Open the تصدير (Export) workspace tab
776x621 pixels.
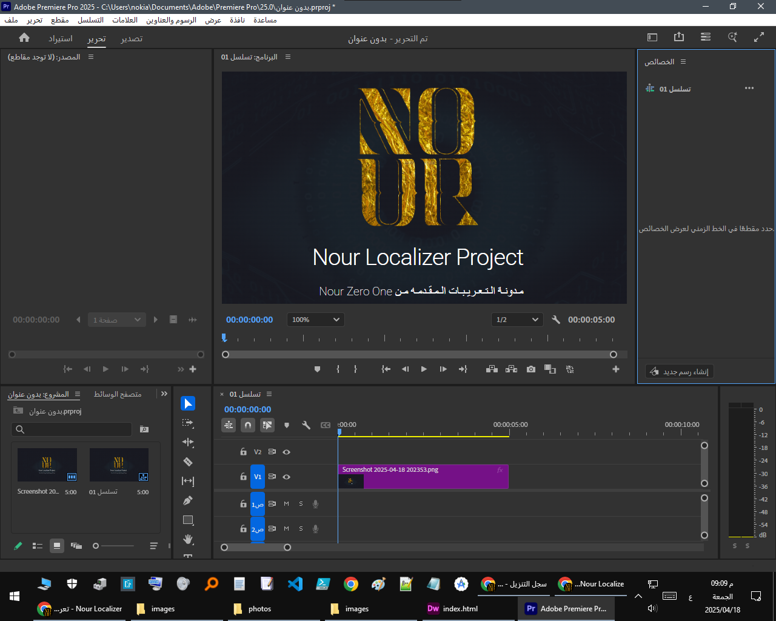coord(132,39)
